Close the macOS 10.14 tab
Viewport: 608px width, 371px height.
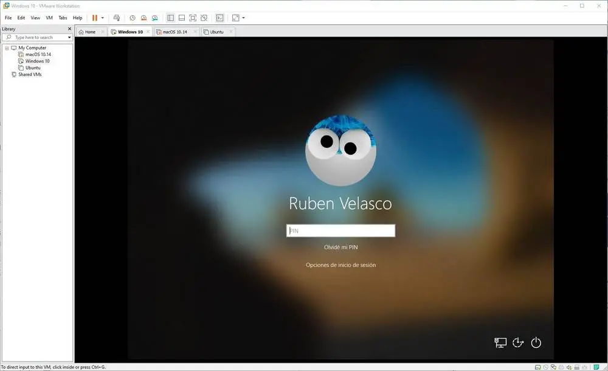195,32
